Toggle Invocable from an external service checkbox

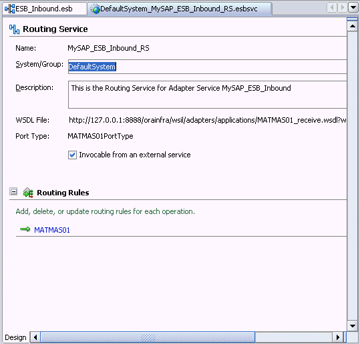(x=72, y=155)
